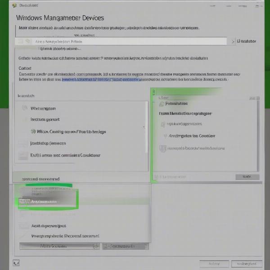Image resolution: width=270 pixels, height=270 pixels.
Task: Click the thumbnail icon on the last left-list row
Action: point(23,156)
